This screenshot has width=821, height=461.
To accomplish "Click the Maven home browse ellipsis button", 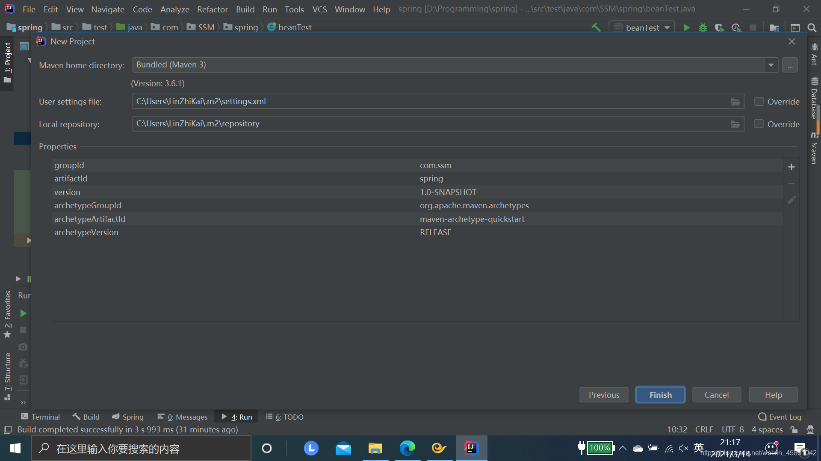I will pyautogui.click(x=790, y=65).
